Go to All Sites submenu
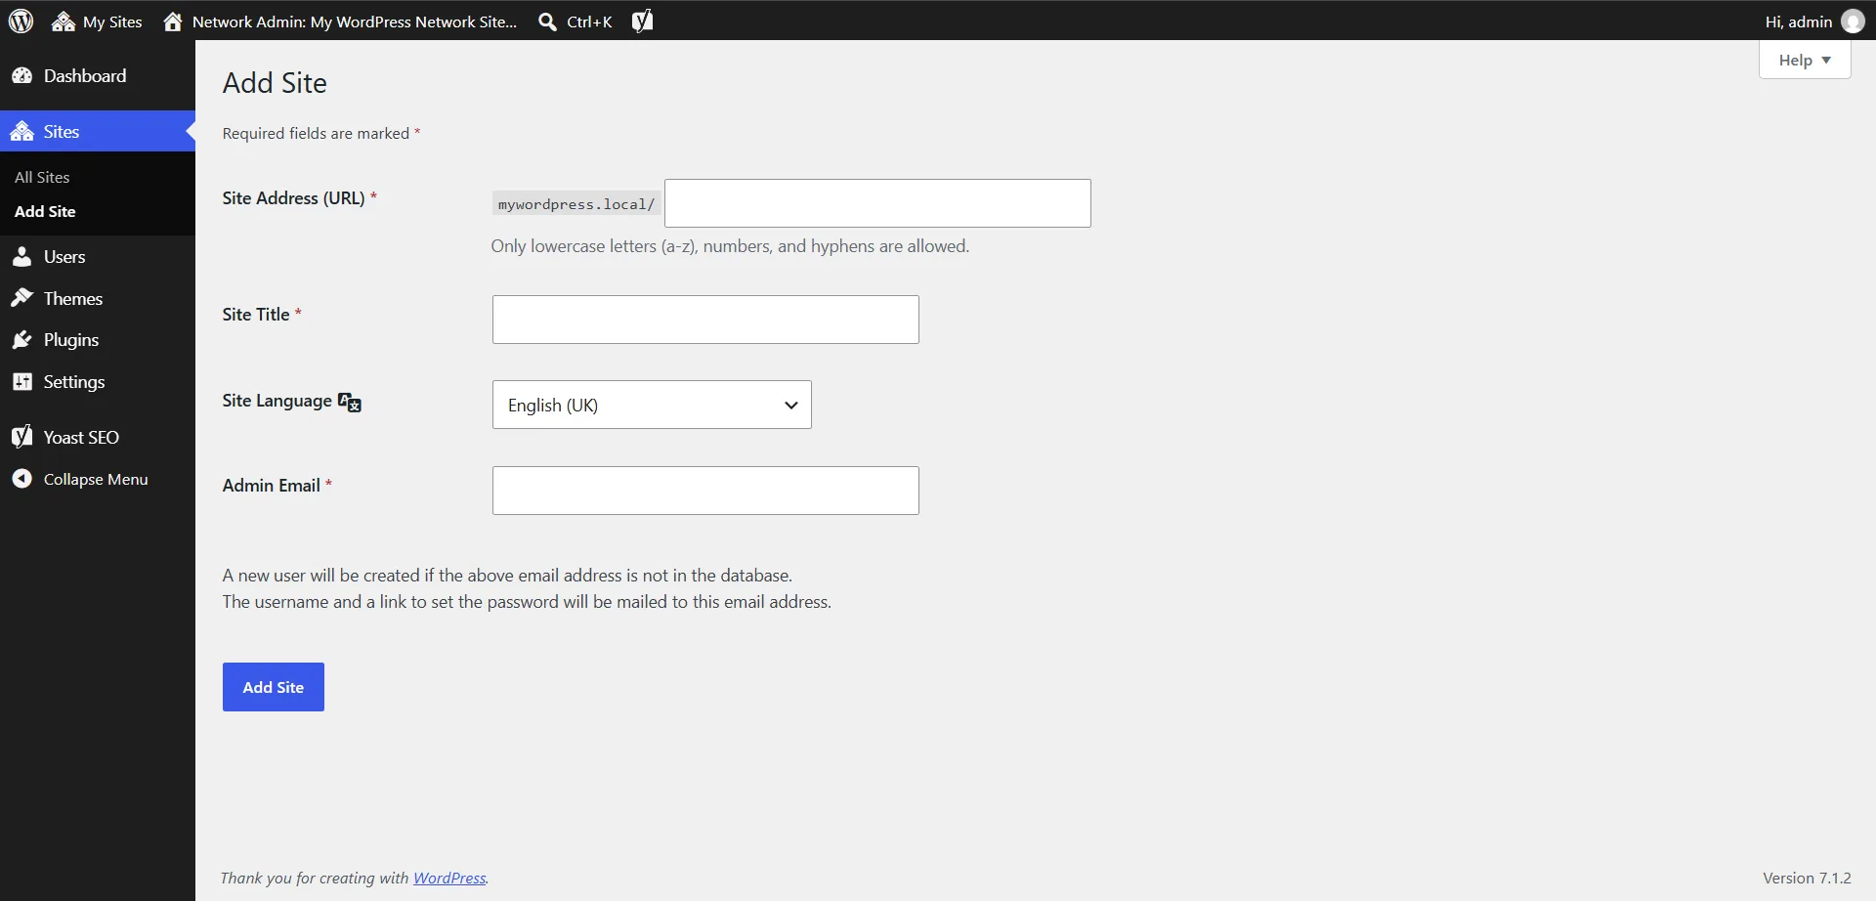This screenshot has height=901, width=1876. pos(42,177)
